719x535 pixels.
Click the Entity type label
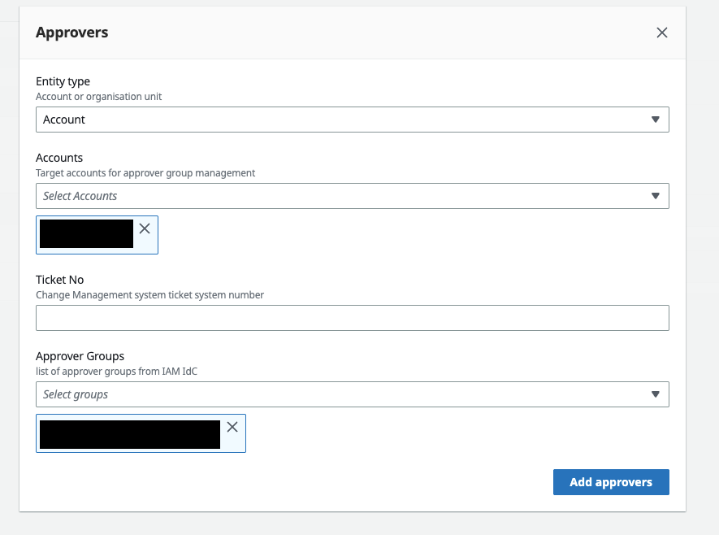(63, 81)
